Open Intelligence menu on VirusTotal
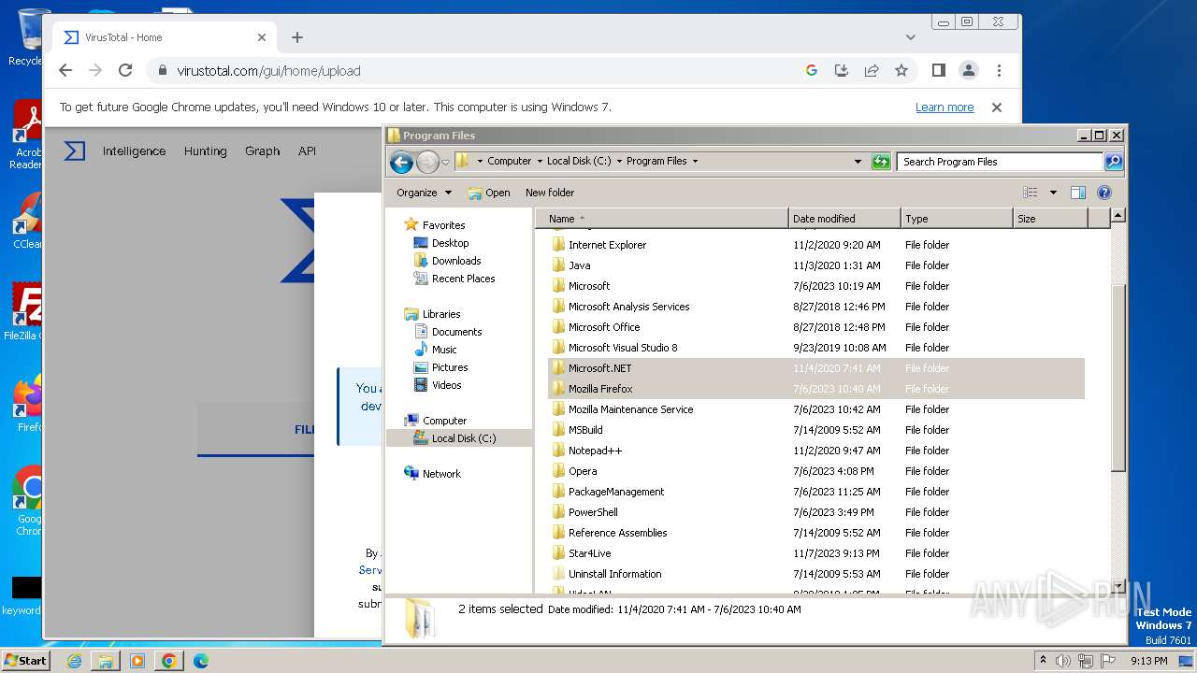Viewport: 1197px width, 673px height. [134, 150]
